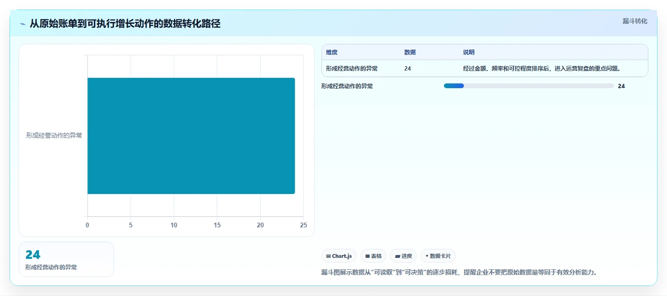Image resolution: width=667 pixels, height=296 pixels.
Task: Click the Chart.js tag chip
Action: (x=339, y=256)
